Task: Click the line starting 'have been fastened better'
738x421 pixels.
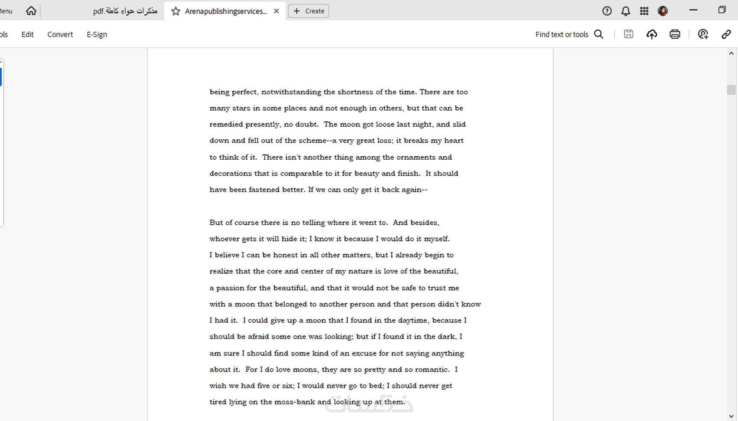Action: (319, 190)
